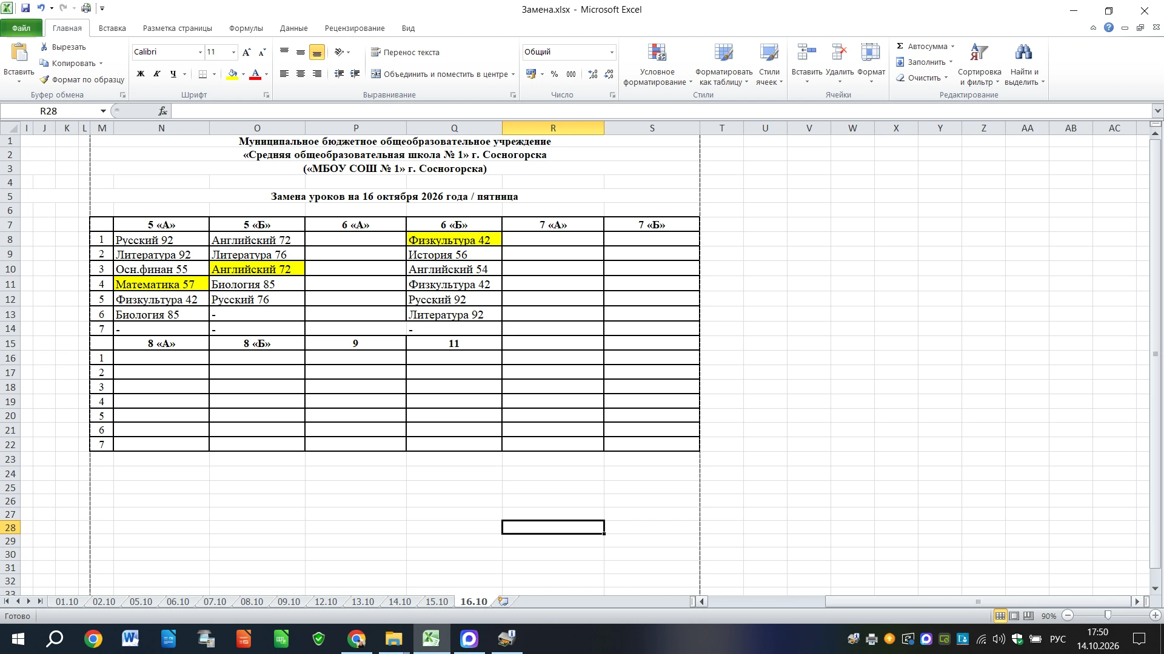
Task: Click the increase indent icon
Action: (355, 74)
